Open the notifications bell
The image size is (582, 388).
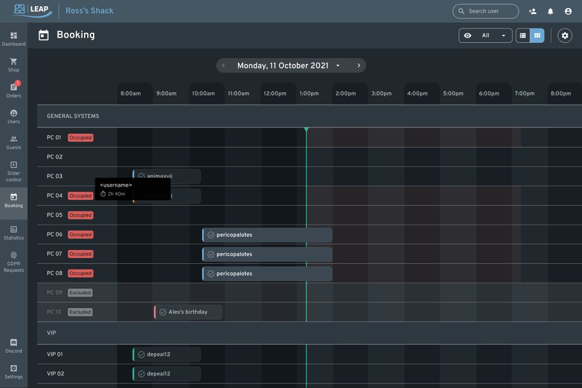pyautogui.click(x=550, y=11)
